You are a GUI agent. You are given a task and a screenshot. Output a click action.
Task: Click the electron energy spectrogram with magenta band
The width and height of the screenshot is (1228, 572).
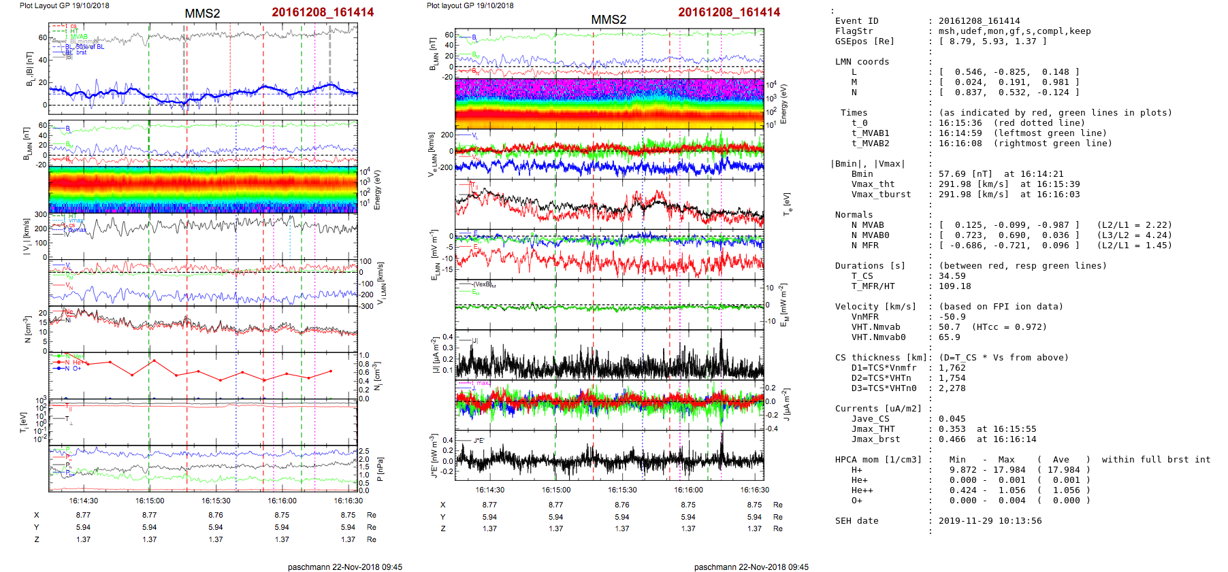pyautogui.click(x=609, y=103)
